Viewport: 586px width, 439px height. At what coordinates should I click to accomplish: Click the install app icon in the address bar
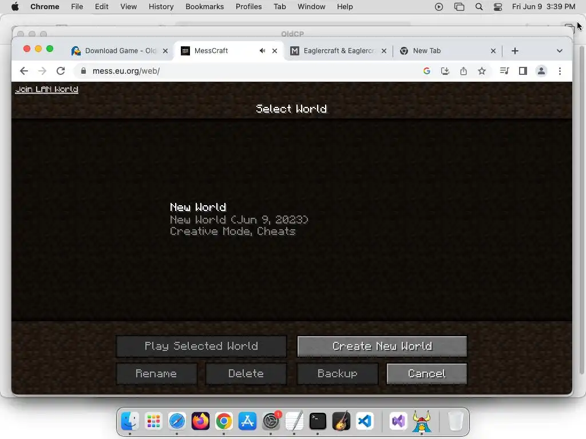(445, 71)
